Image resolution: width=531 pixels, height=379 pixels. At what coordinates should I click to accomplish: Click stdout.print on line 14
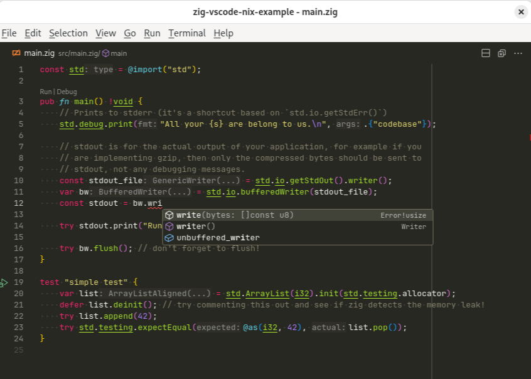click(109, 225)
